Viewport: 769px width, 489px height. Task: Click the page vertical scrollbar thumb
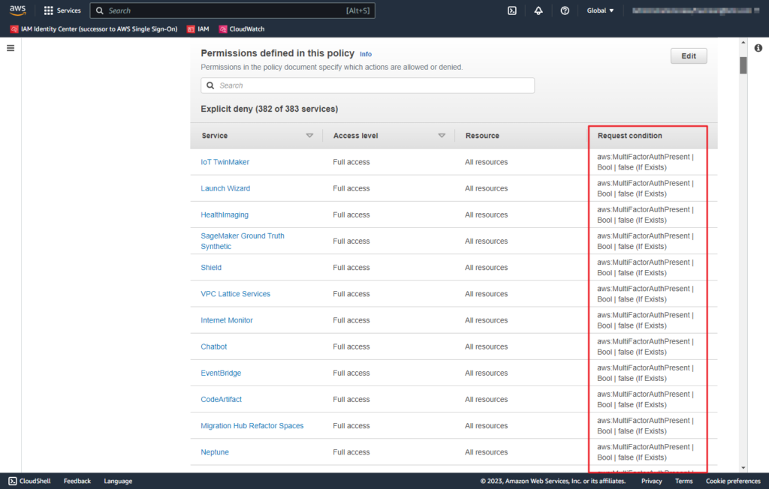click(x=743, y=65)
